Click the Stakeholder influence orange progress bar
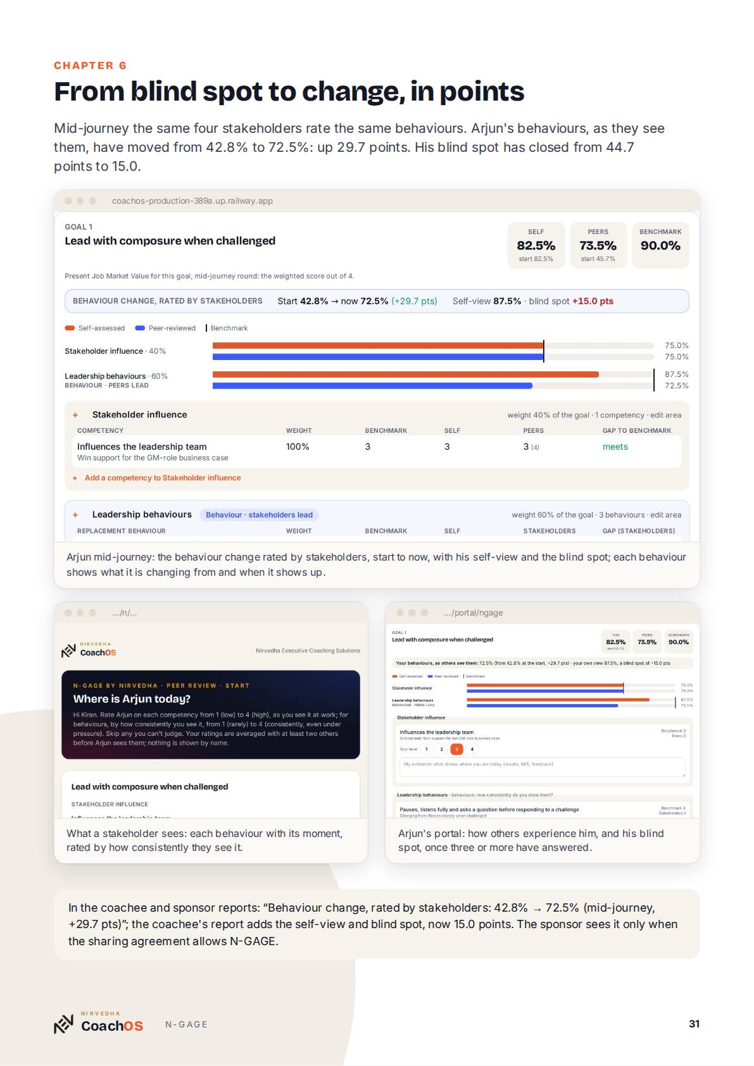Image resolution: width=754 pixels, height=1066 pixels. 378,345
